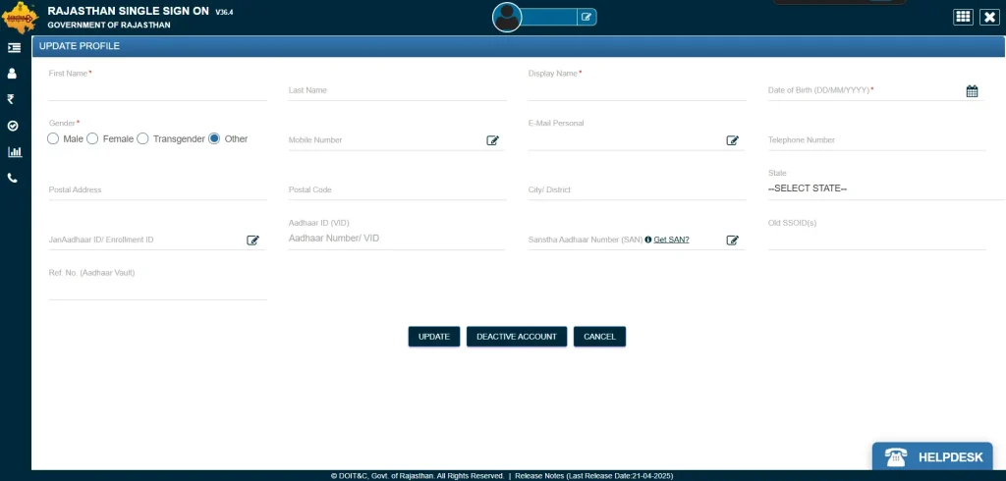Click the profile avatar picture in header

507,18
